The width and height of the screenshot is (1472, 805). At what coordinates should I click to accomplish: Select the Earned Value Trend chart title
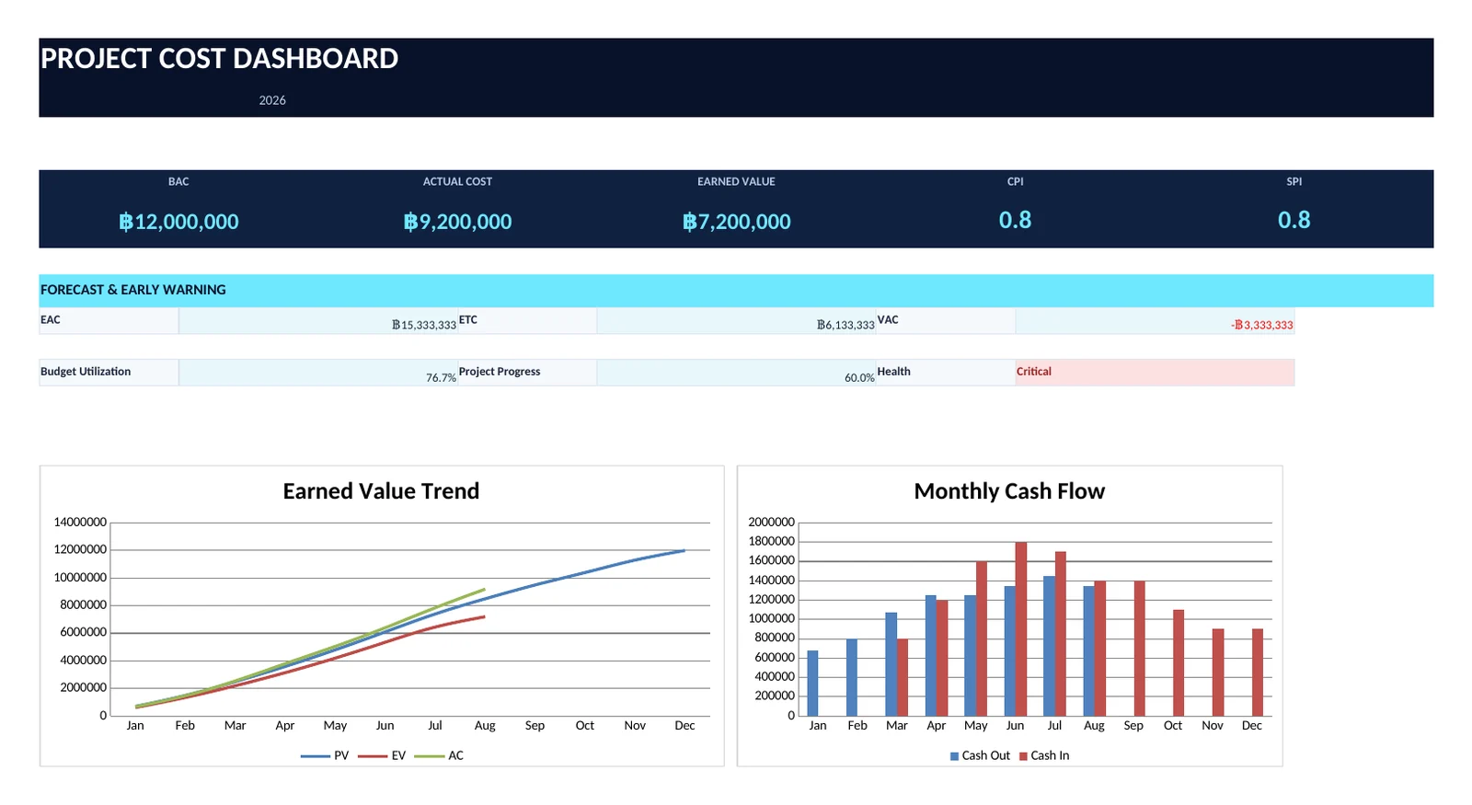coord(381,491)
